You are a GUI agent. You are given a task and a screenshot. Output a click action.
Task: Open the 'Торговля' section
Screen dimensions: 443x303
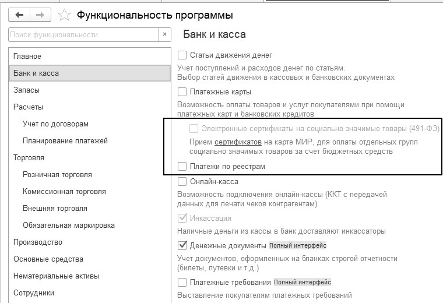pos(90,157)
